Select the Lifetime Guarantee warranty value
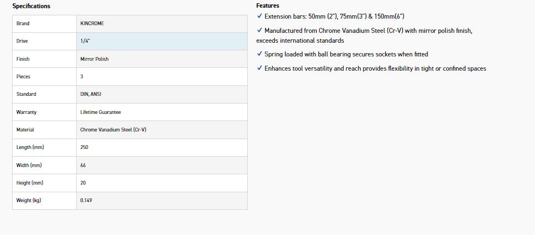Screen dimensions: 535x235 [100, 112]
